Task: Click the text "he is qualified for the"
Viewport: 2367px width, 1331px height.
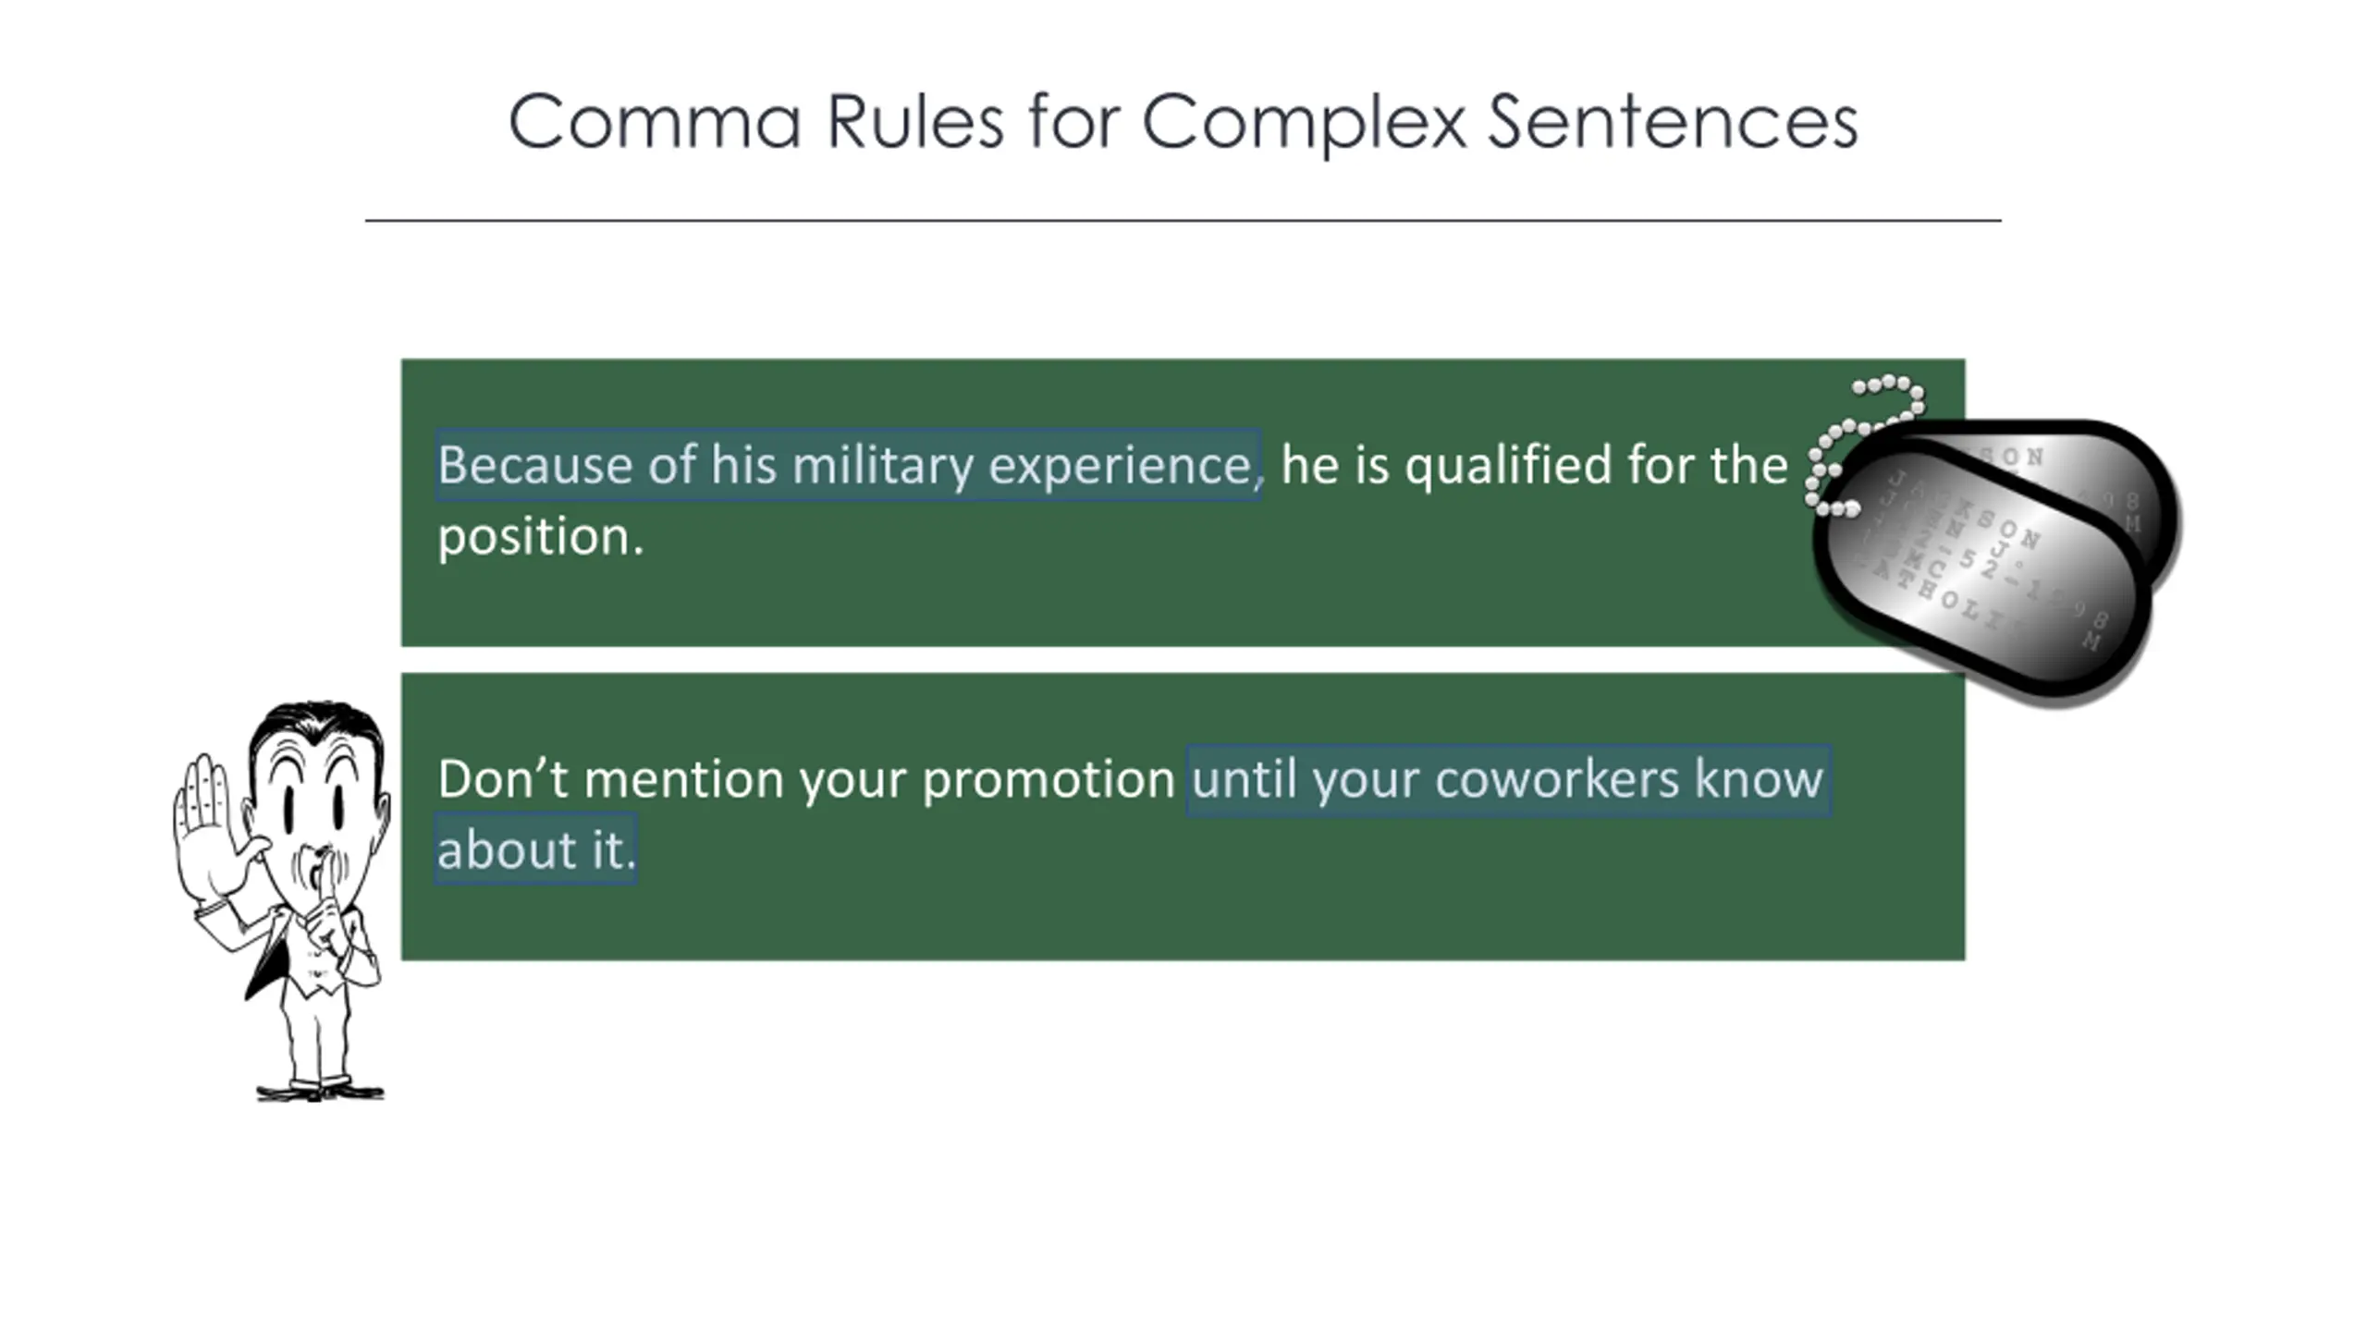Action: coord(1533,465)
